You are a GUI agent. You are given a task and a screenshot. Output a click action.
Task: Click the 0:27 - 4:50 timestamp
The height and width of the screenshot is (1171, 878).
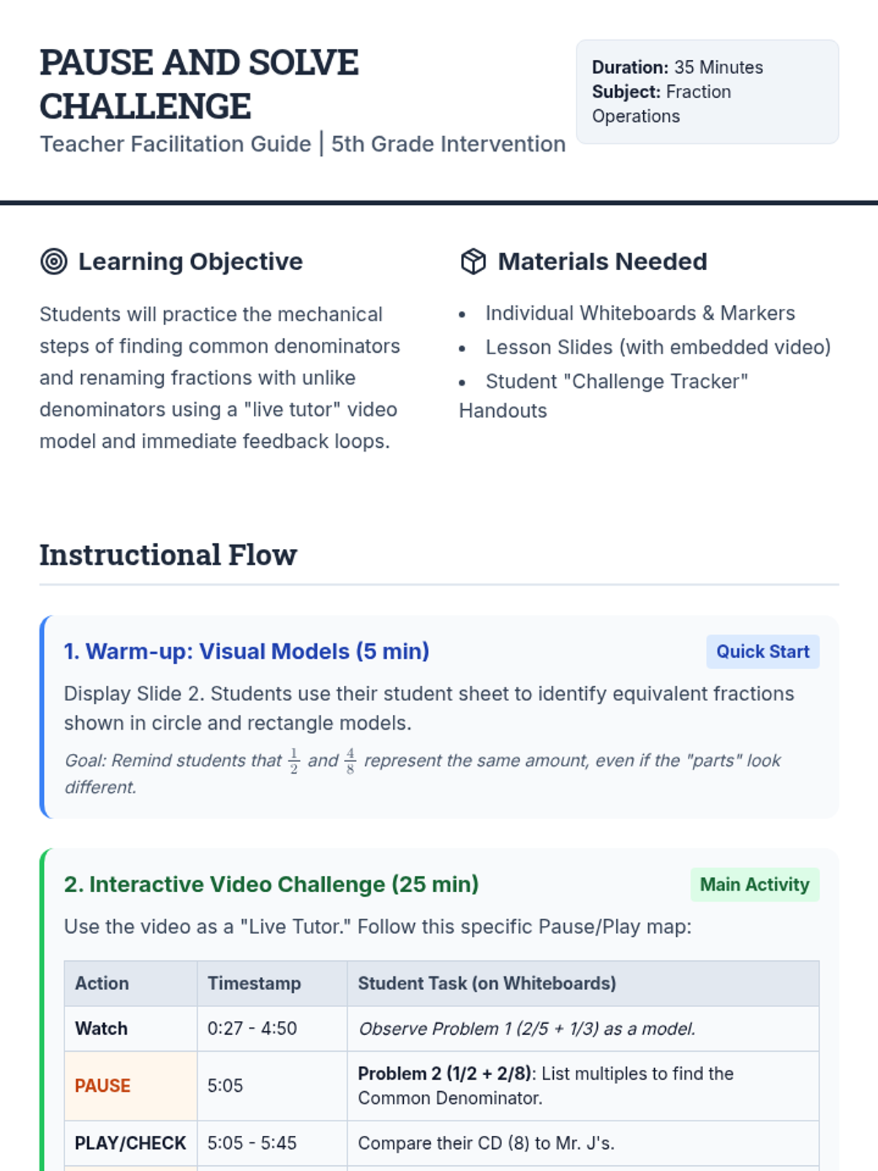[252, 1028]
